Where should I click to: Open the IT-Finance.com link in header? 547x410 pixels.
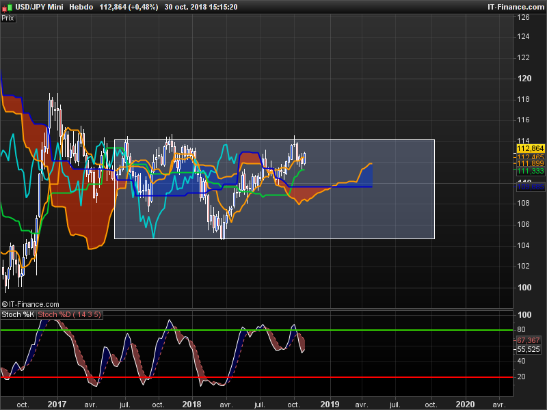point(516,7)
